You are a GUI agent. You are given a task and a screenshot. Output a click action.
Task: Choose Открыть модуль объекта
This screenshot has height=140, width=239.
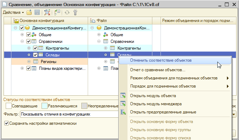(175, 96)
